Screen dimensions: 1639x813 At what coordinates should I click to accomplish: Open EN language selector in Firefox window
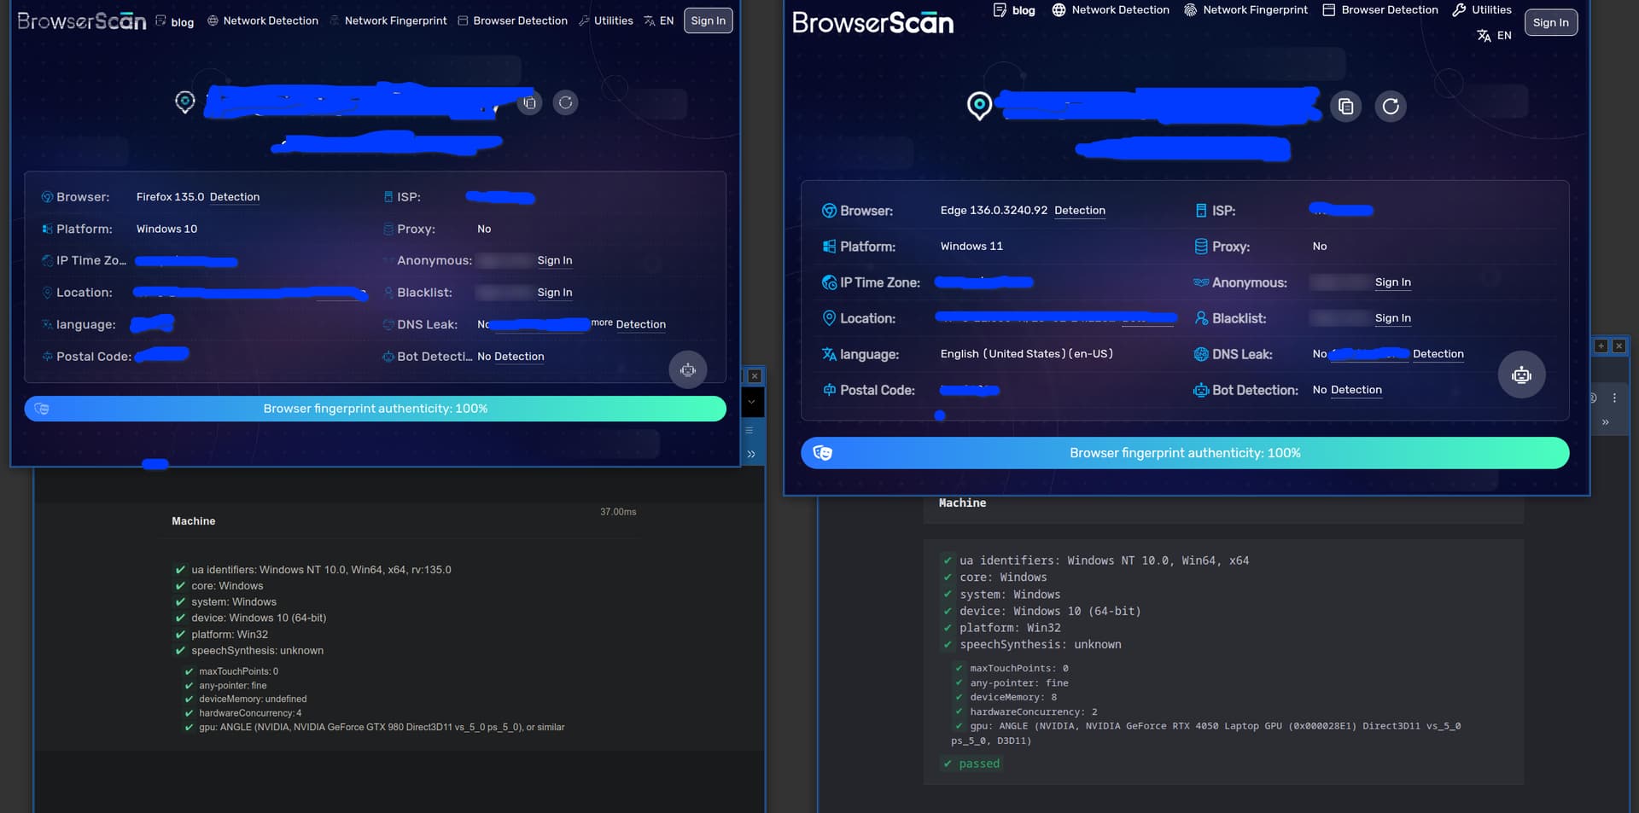pos(659,21)
